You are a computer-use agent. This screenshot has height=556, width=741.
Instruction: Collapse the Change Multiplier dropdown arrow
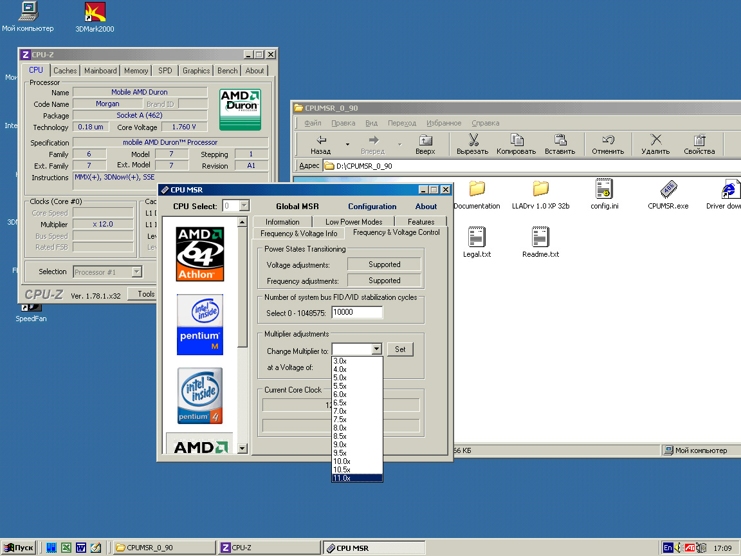pyautogui.click(x=376, y=349)
